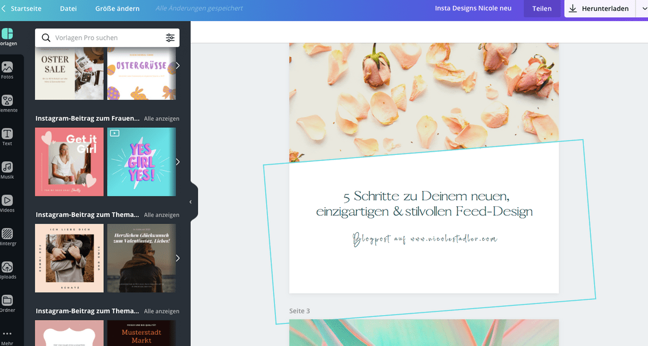Screen dimensions: 648x346
Task: Click the Herunterladen button
Action: pos(600,9)
